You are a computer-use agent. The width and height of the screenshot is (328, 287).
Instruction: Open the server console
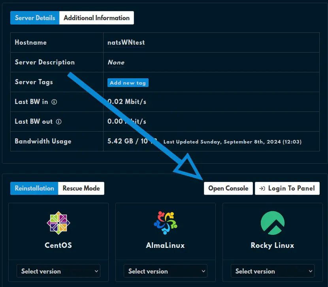[228, 188]
